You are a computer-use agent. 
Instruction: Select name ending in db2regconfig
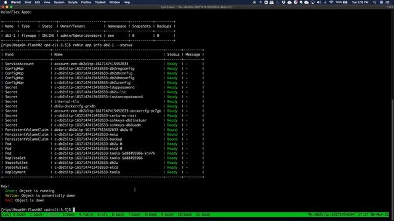click(x=94, y=69)
